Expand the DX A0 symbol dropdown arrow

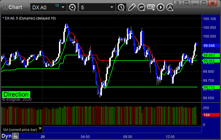(63, 7)
